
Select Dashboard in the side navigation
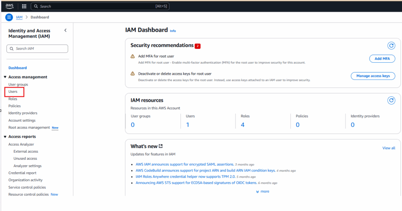tap(17, 68)
